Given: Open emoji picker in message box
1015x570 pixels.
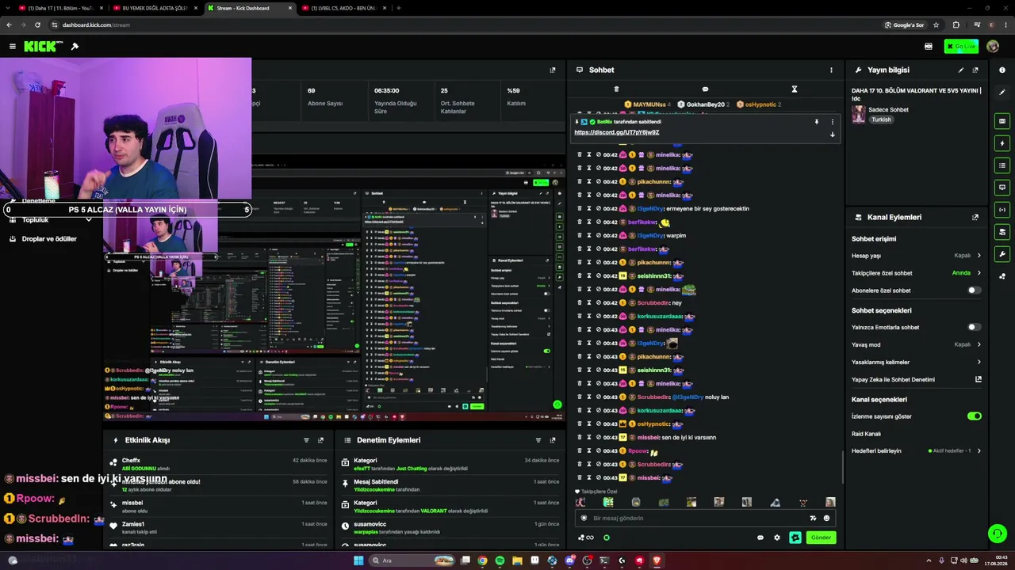Looking at the screenshot, I should click(826, 519).
